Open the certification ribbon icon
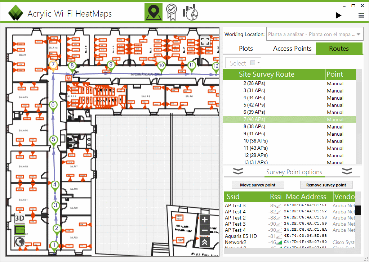The height and width of the screenshot is (262, 369). pyautogui.click(x=172, y=12)
